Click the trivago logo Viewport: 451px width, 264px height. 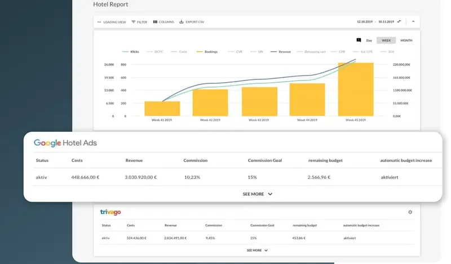(x=110, y=212)
